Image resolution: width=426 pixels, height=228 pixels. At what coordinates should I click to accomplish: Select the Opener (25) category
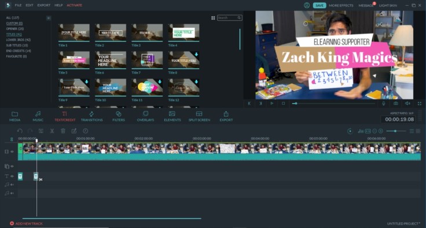[x=15, y=29]
